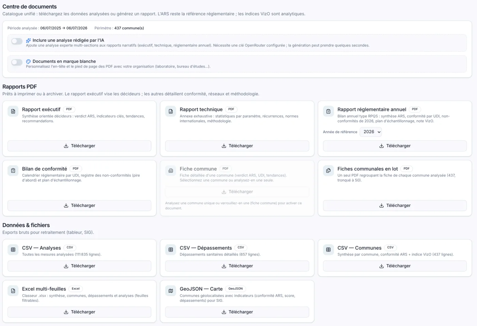Viewport: 477px width, 326px height.
Task: Click the Rapport réglementaire annuel clipboard icon
Action: 328,111
